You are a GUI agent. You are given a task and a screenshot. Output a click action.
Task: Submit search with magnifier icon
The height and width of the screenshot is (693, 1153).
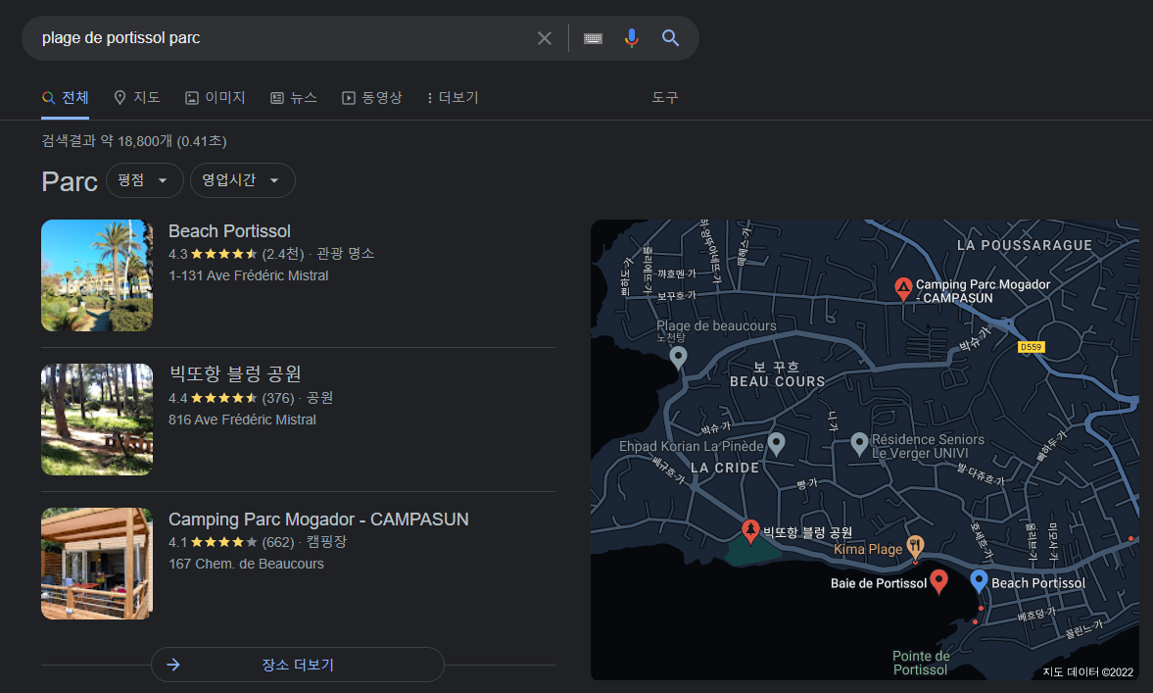pyautogui.click(x=670, y=38)
